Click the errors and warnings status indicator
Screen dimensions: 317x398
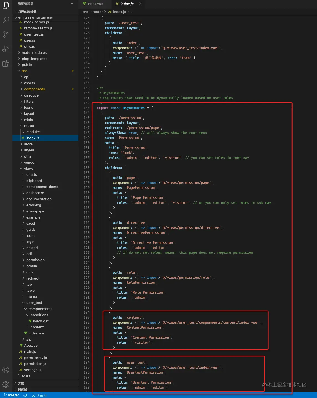pos(39,395)
